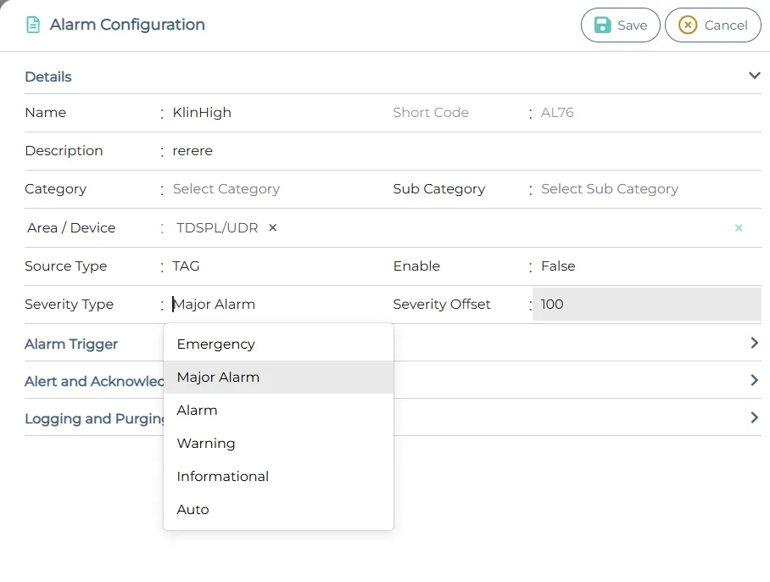
Task: Expand the Alarm Trigger section
Action: coord(754,344)
